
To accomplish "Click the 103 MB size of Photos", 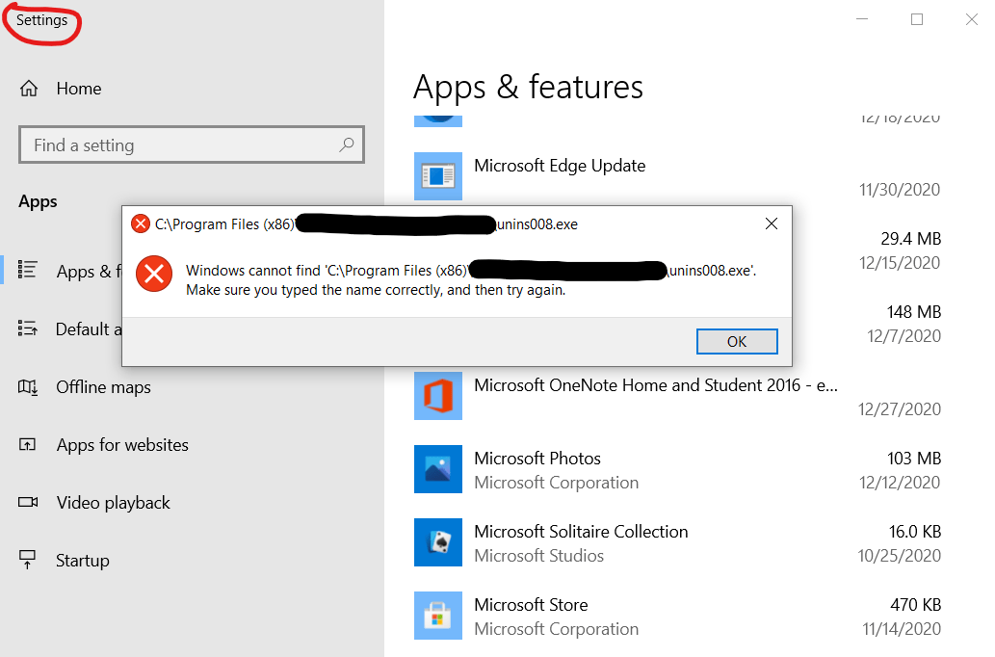I will point(914,459).
